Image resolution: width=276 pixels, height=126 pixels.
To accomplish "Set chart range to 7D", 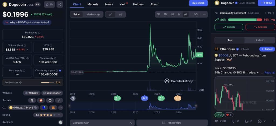I will [165, 14].
